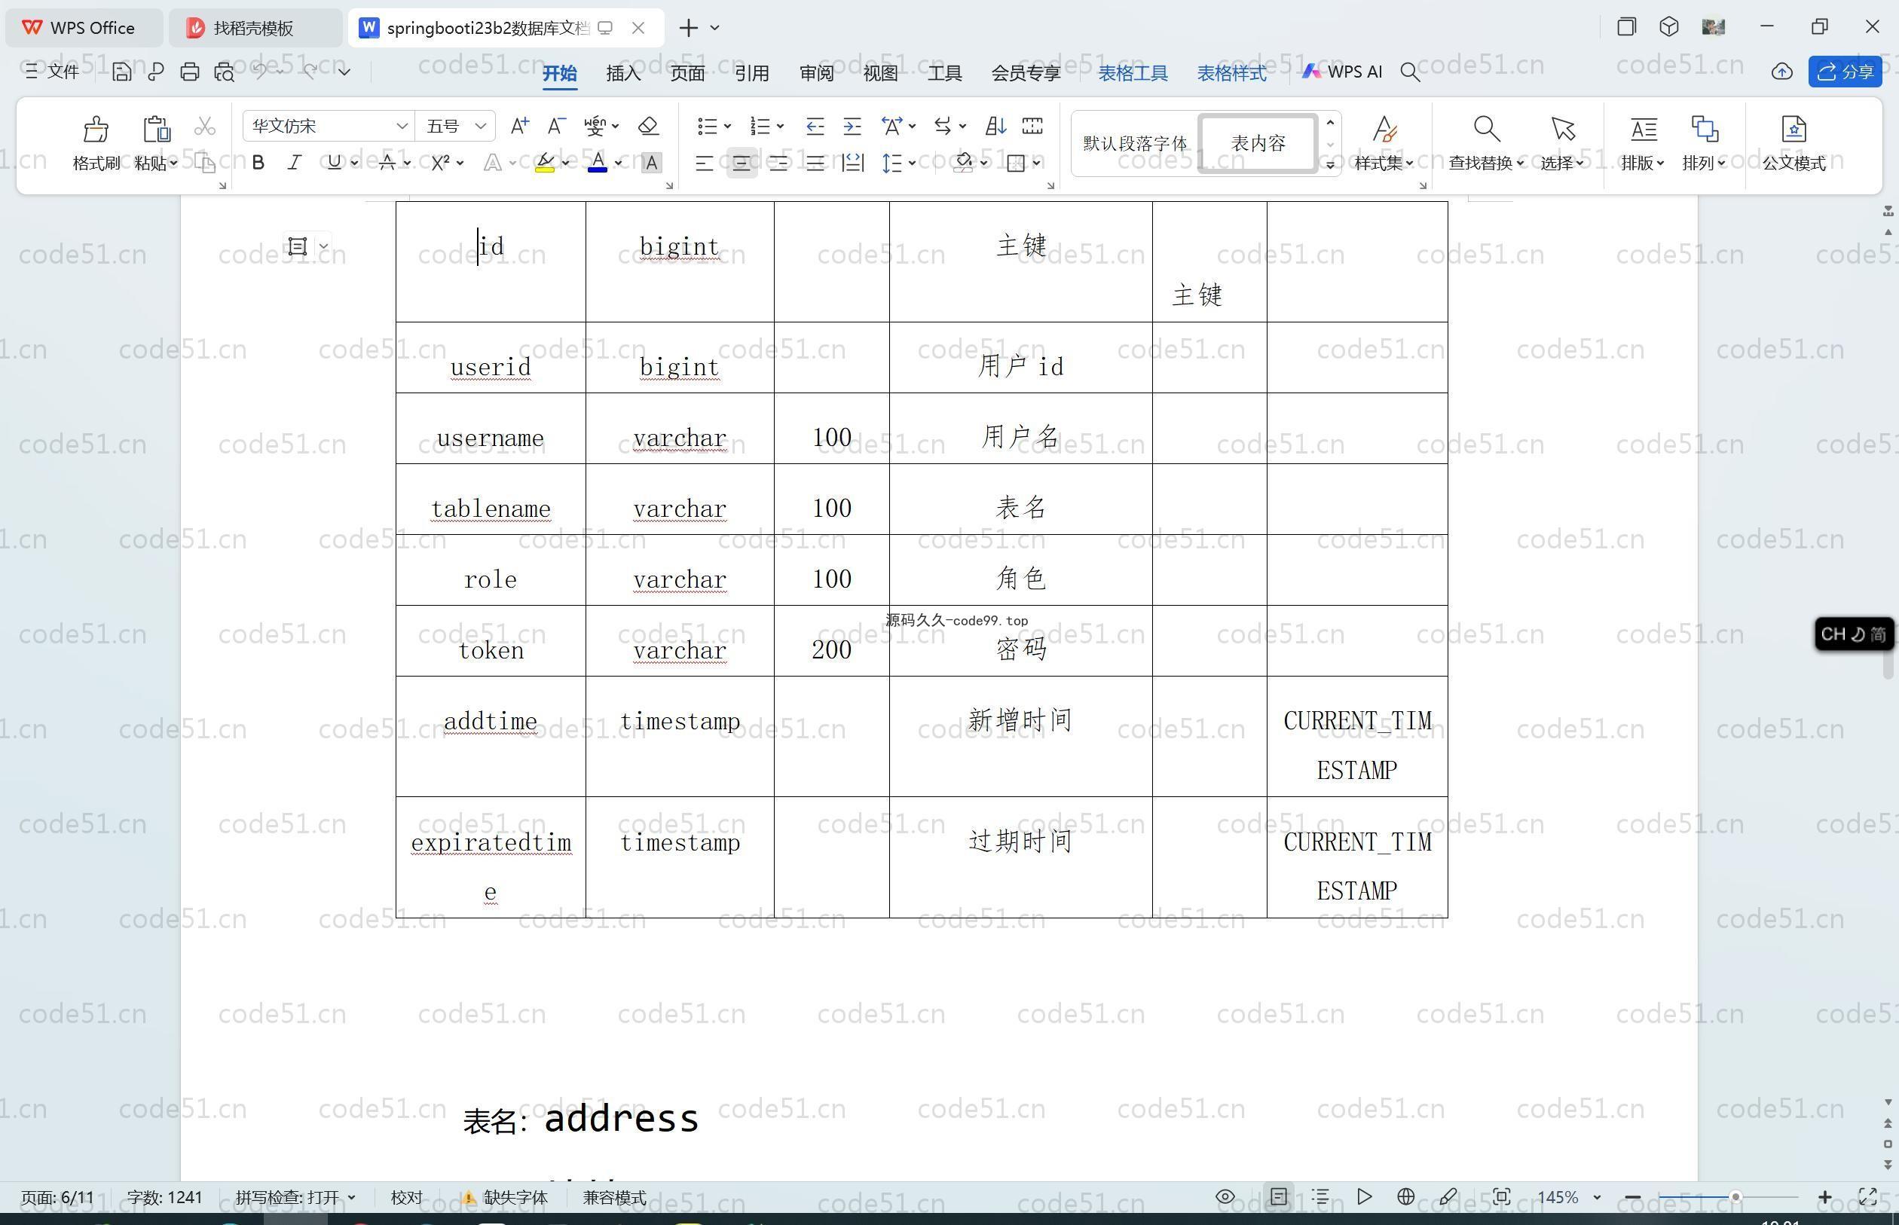The height and width of the screenshot is (1225, 1899).
Task: Click the new tab plus button
Action: (x=688, y=28)
